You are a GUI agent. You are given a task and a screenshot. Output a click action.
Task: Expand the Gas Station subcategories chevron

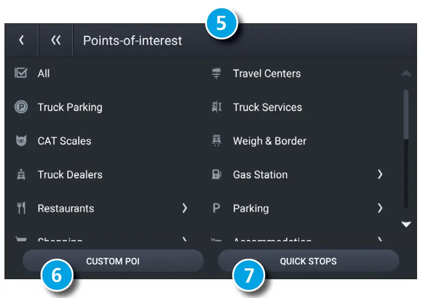click(x=380, y=174)
